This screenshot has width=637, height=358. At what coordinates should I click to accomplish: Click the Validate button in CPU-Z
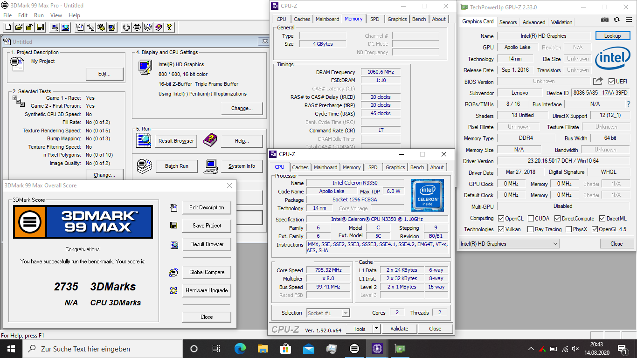tap(399, 329)
